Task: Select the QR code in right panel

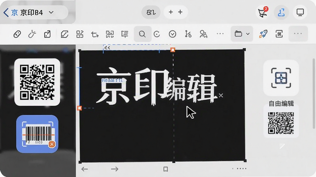Action: pyautogui.click(x=281, y=123)
